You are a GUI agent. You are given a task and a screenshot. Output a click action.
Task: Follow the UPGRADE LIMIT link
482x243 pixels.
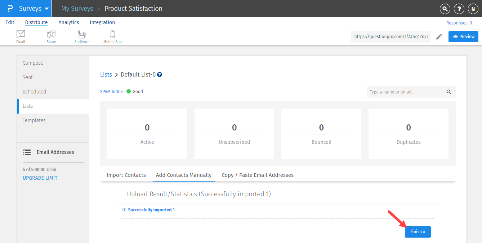[x=40, y=178]
